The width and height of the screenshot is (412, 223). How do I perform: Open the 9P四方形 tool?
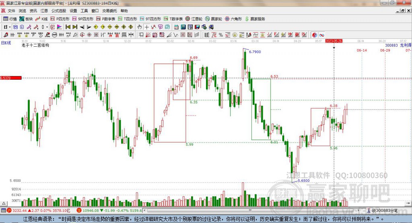[83, 19]
